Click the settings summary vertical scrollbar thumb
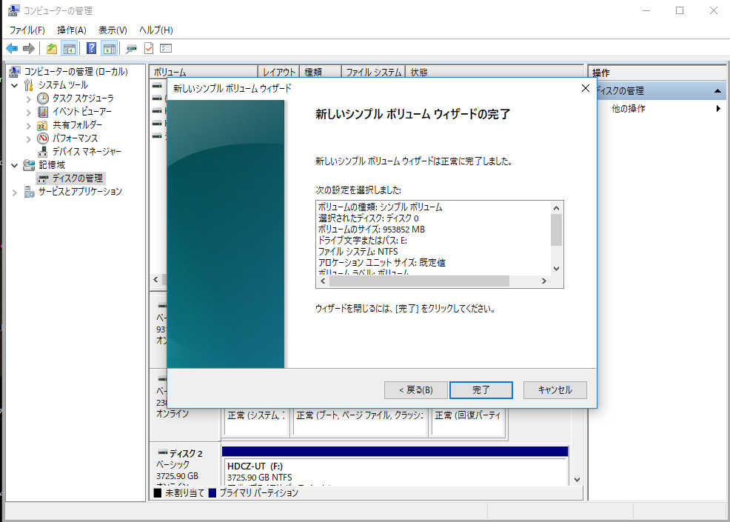 (x=557, y=229)
